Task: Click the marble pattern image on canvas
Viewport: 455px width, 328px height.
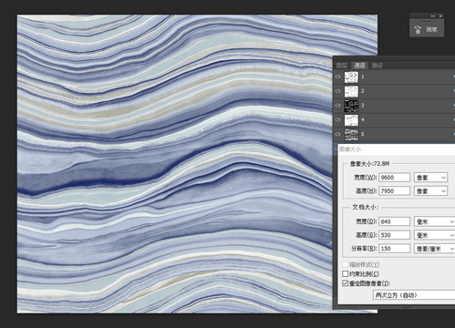Action: click(x=175, y=164)
